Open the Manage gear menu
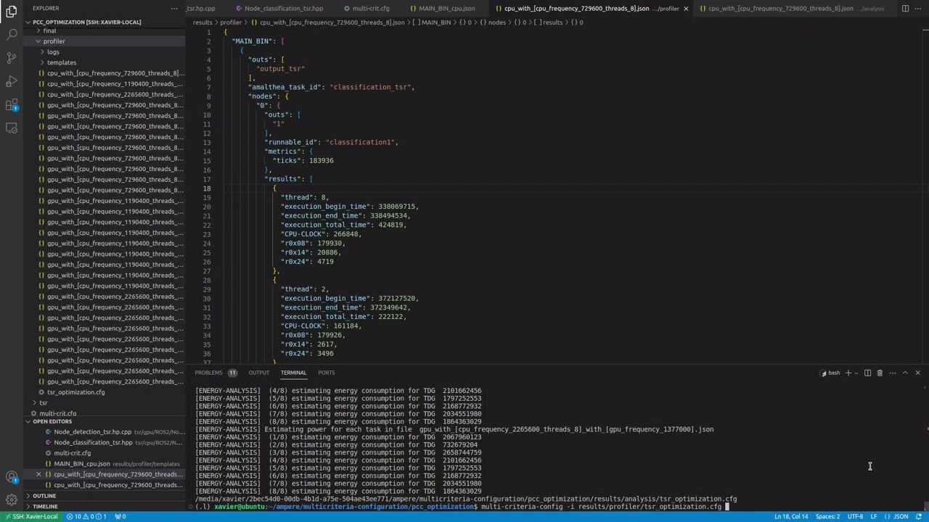 tap(12, 500)
